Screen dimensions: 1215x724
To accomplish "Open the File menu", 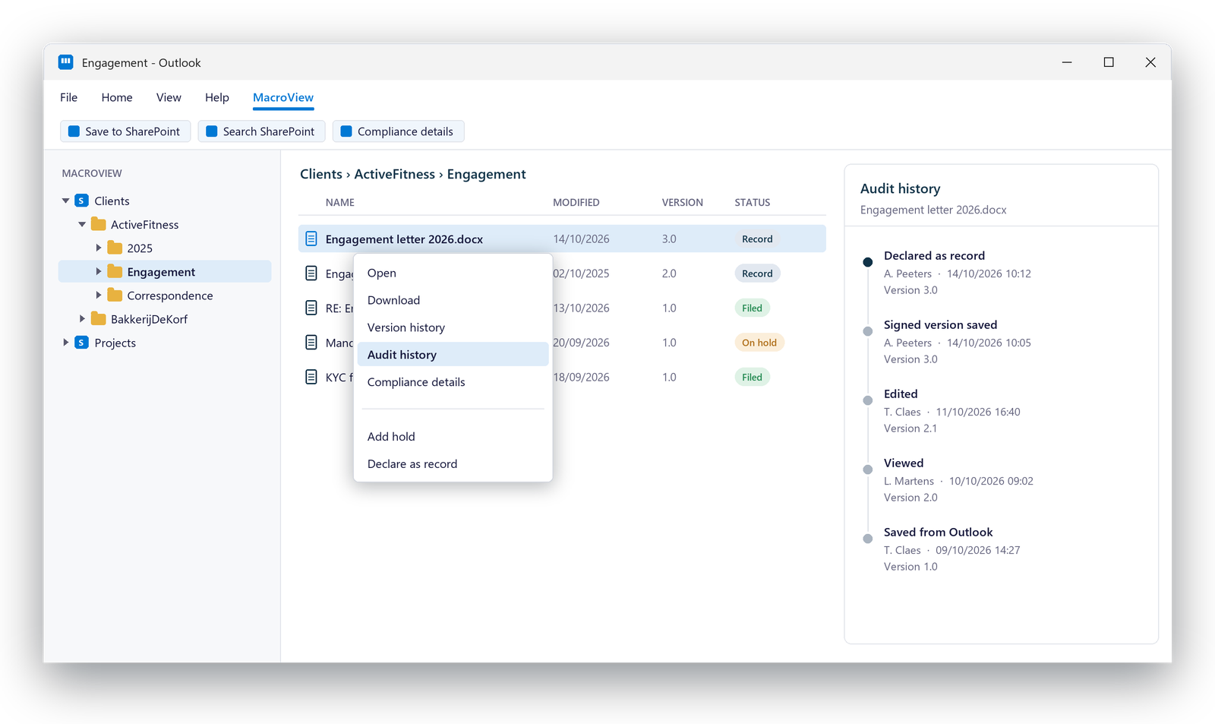I will (x=69, y=97).
